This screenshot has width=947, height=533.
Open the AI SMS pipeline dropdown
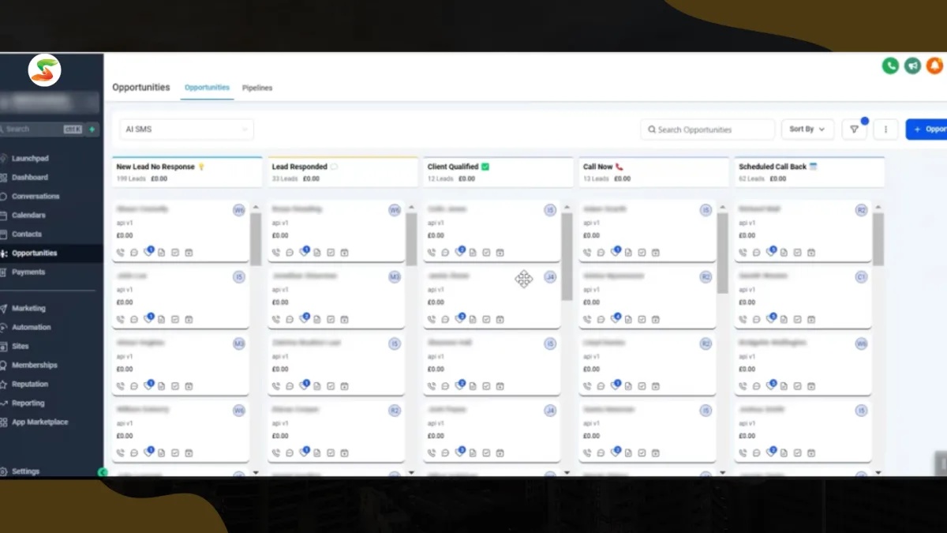click(x=187, y=129)
